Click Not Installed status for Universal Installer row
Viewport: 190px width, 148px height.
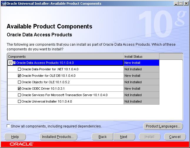click(141, 101)
